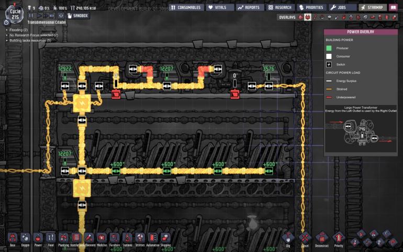Select the Priority tool
Screen dimensions: 403x252
click(x=339, y=238)
